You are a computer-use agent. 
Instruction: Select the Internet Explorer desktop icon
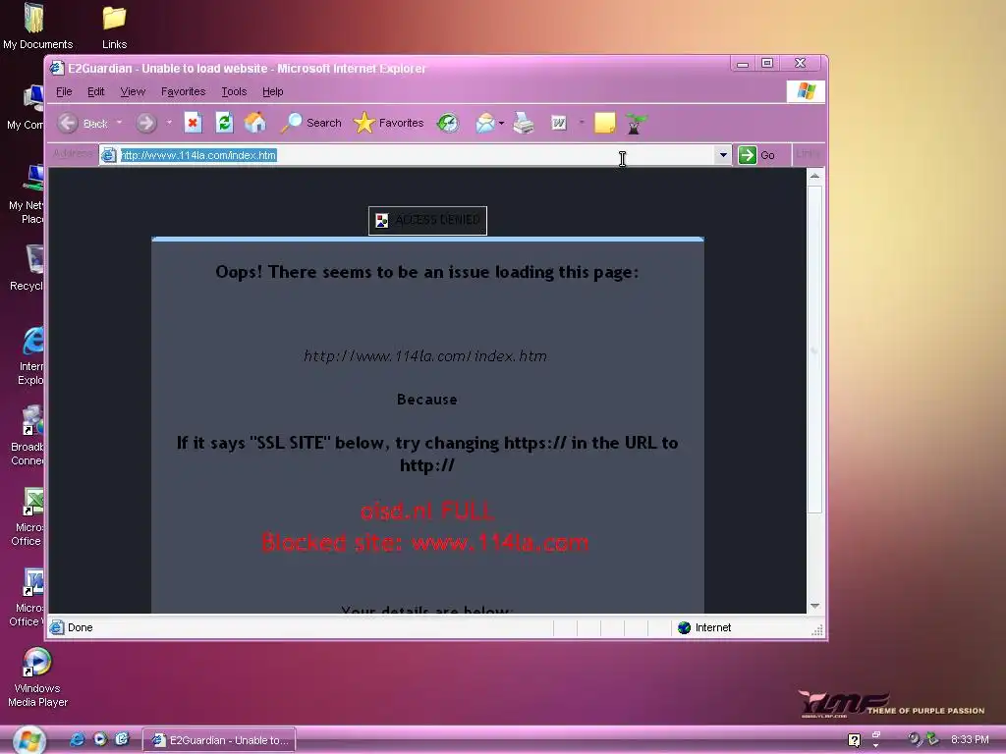31,355
